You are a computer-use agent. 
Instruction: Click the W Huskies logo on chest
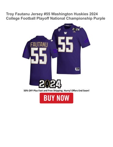tap(65, 33)
